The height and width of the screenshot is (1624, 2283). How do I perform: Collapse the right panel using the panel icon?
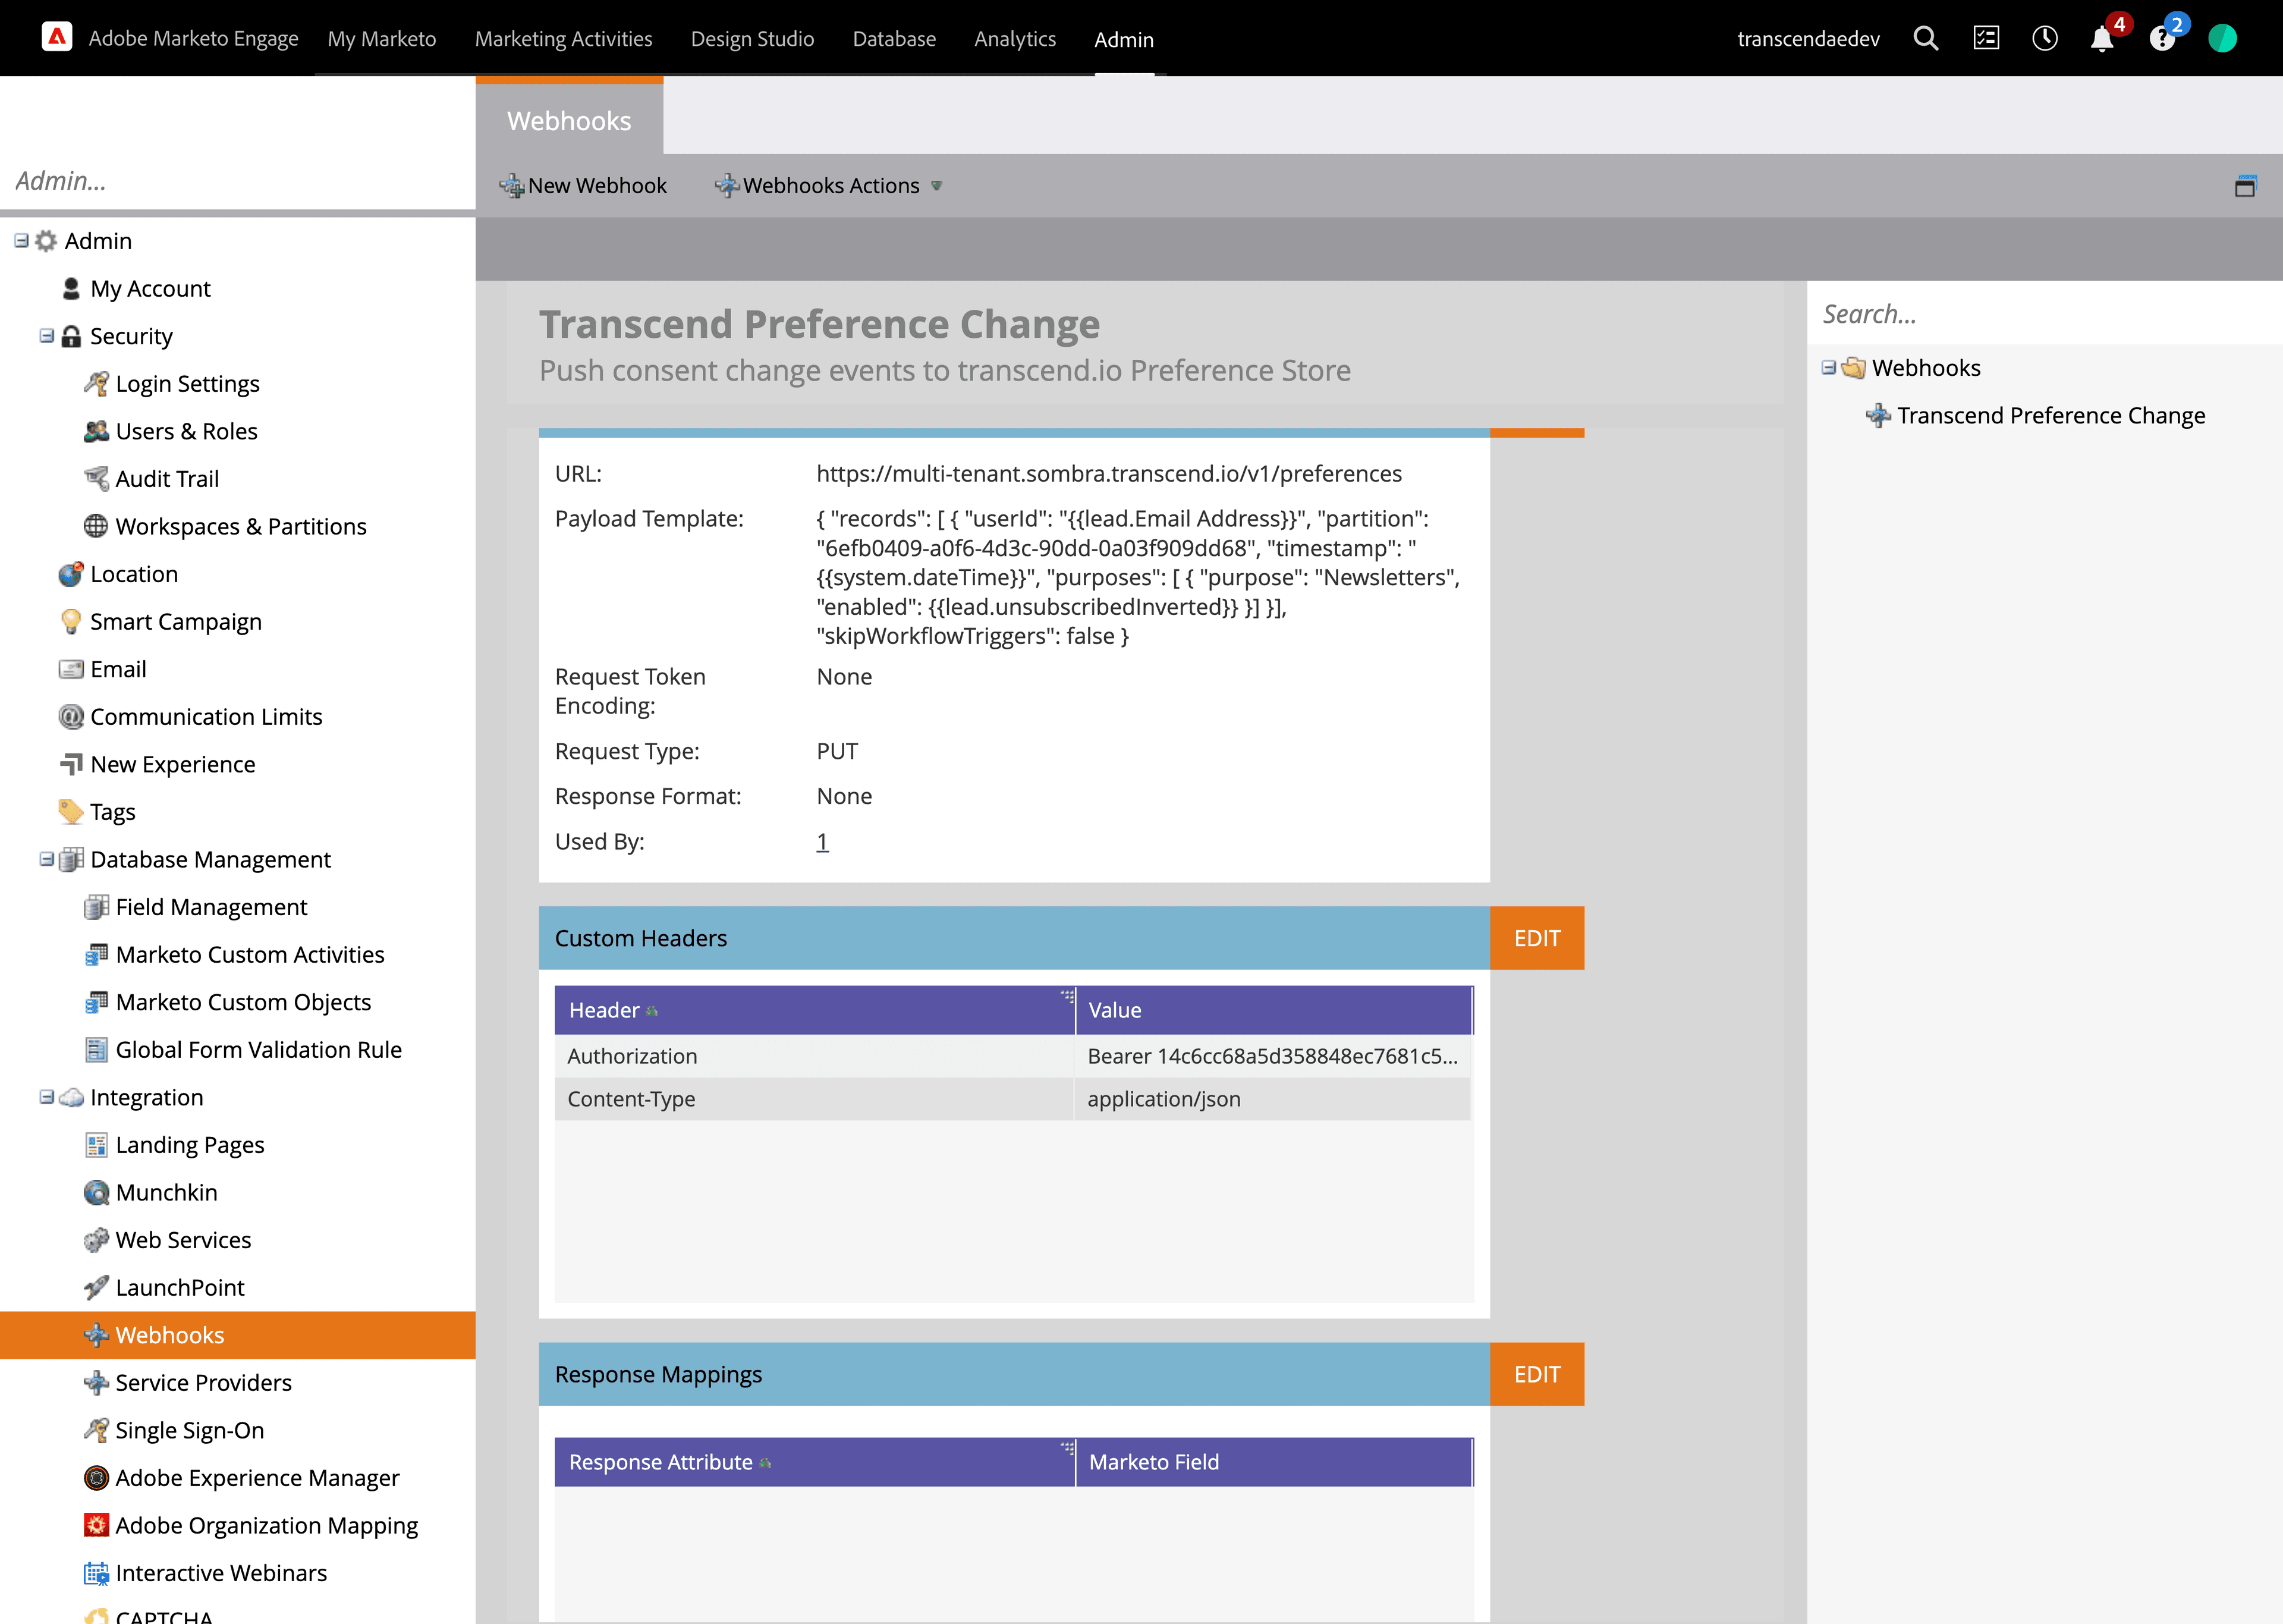coord(2245,185)
